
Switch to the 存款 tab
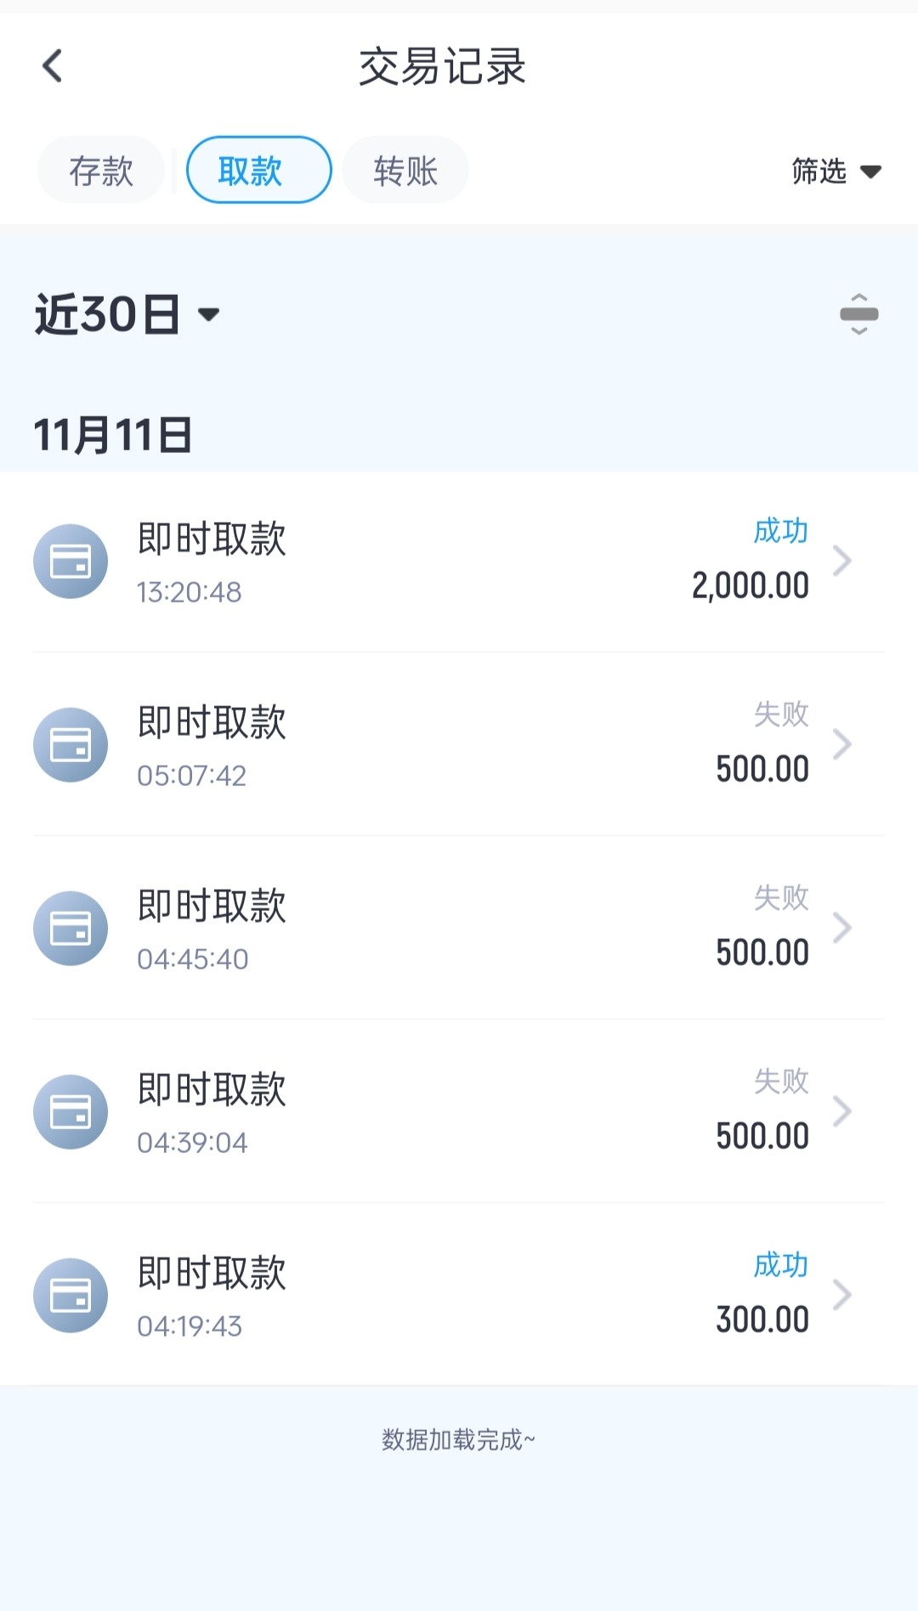[101, 171]
